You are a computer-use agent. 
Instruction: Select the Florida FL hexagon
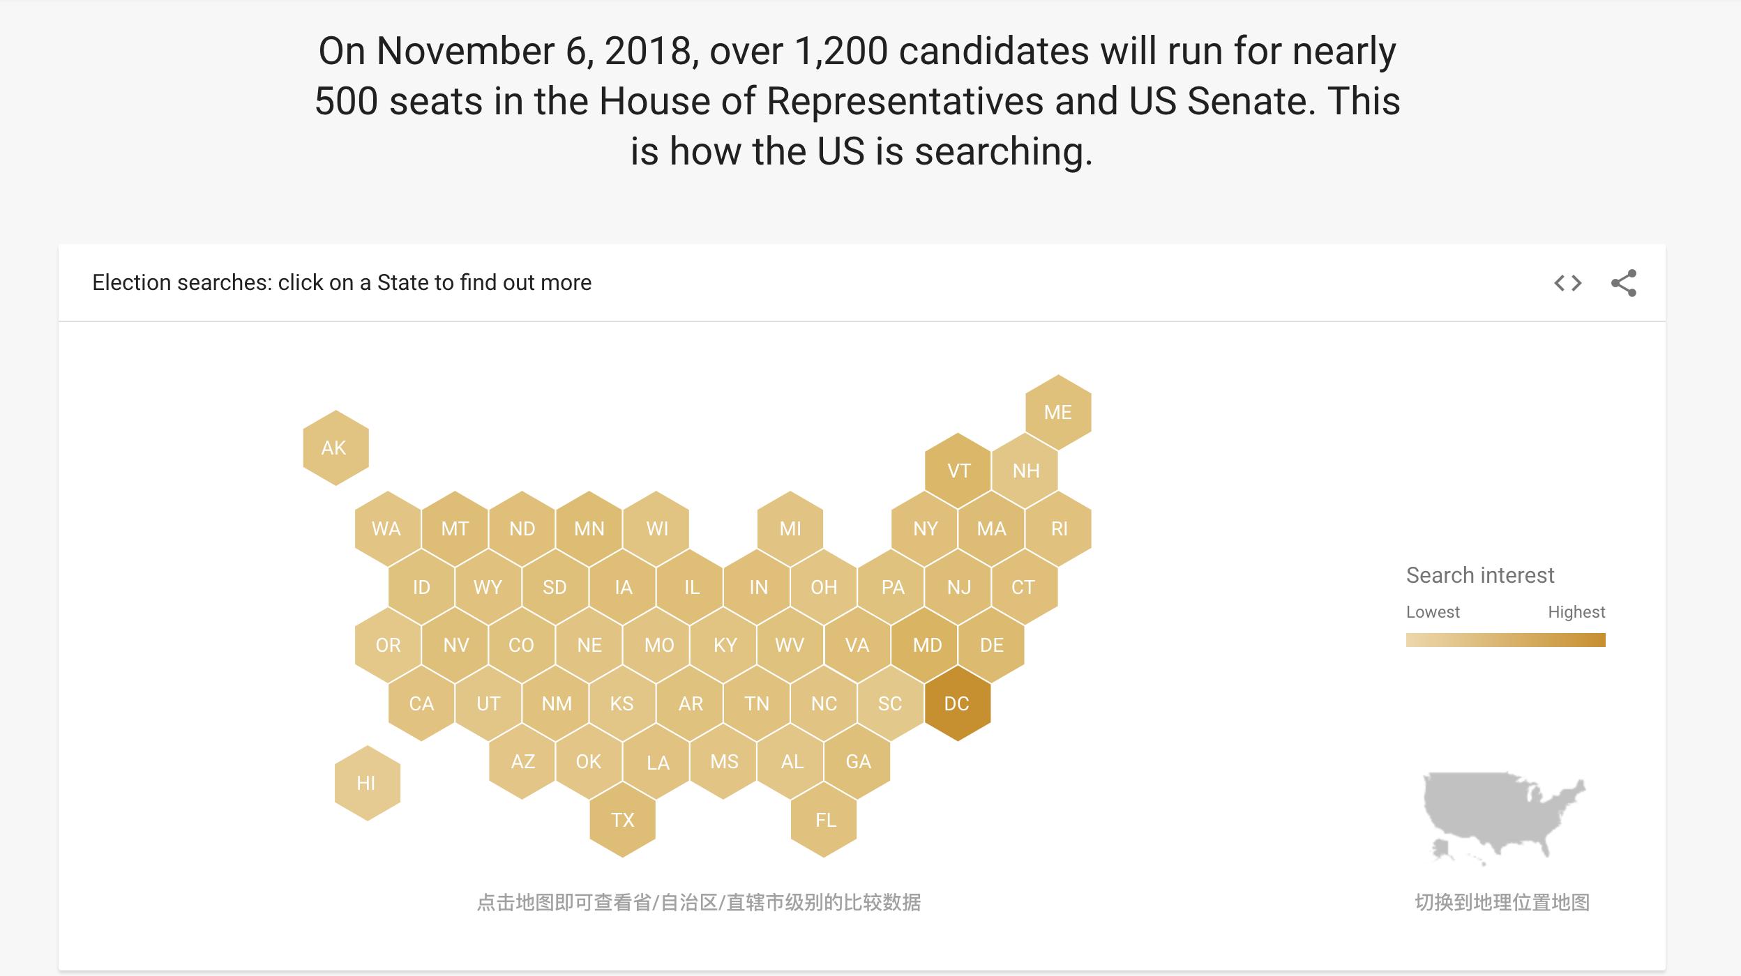824,820
